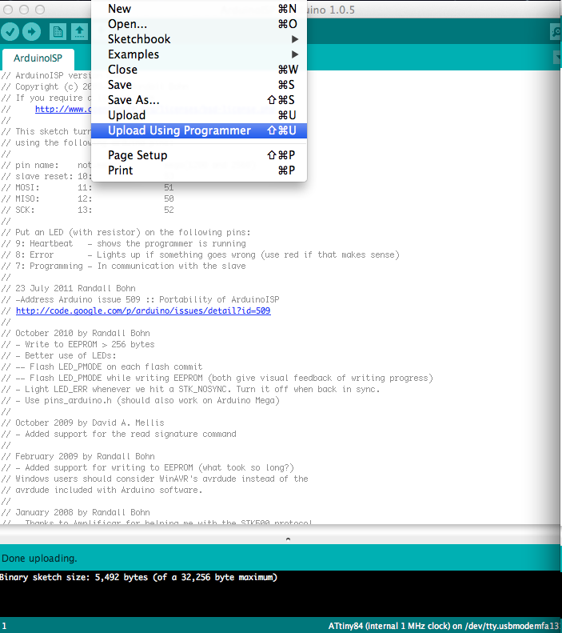562x633 pixels.
Task: Click the 'Put an LED (with resistor)' line
Action: [x=126, y=232]
